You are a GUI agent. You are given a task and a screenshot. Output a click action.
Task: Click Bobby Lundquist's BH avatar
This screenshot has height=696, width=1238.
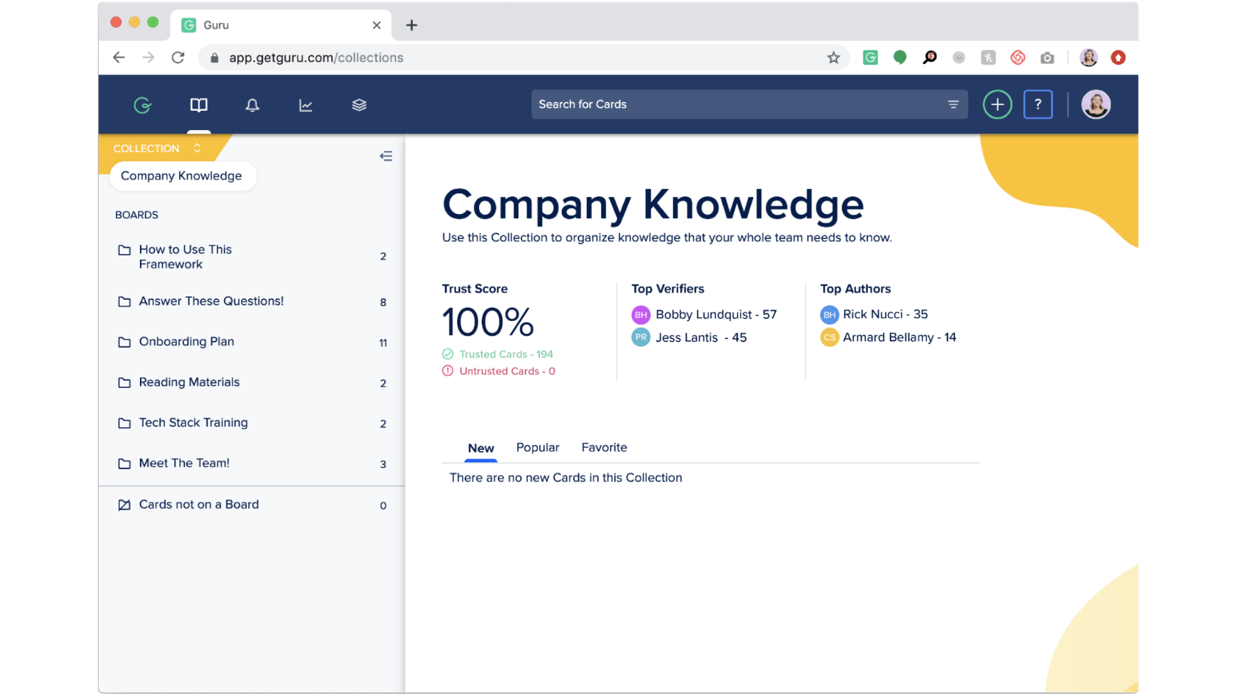(640, 315)
